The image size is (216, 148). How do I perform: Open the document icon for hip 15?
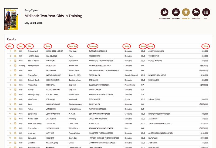point(15,119)
